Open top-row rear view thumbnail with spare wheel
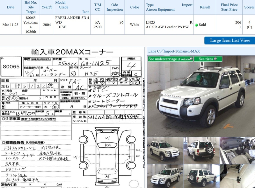Image resolution: width=255 pixels, height=188 pixels. (x=201, y=150)
